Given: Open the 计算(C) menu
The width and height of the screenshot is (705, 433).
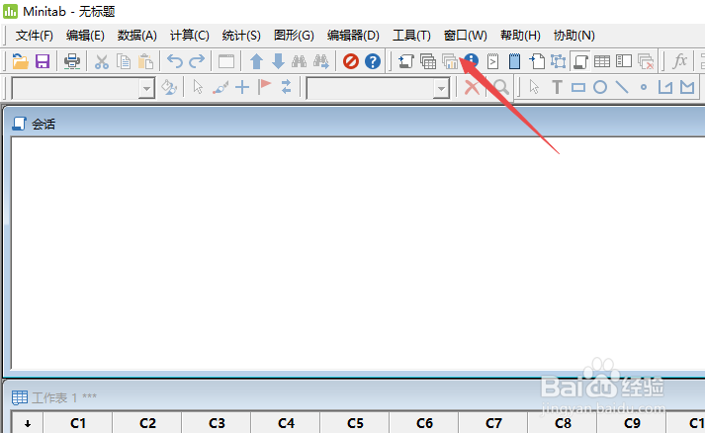Looking at the screenshot, I should pos(189,35).
